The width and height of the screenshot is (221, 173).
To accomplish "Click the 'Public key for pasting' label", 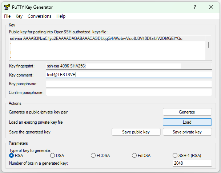I will tap(58, 32).
